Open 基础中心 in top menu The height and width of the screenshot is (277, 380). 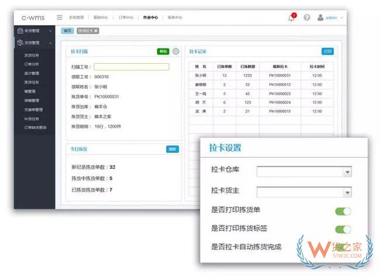click(x=101, y=18)
